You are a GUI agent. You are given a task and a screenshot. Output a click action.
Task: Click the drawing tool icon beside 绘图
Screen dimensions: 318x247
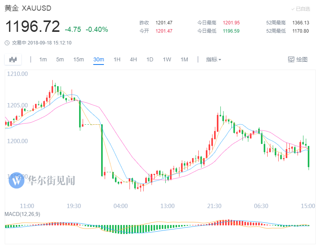click(x=291, y=59)
